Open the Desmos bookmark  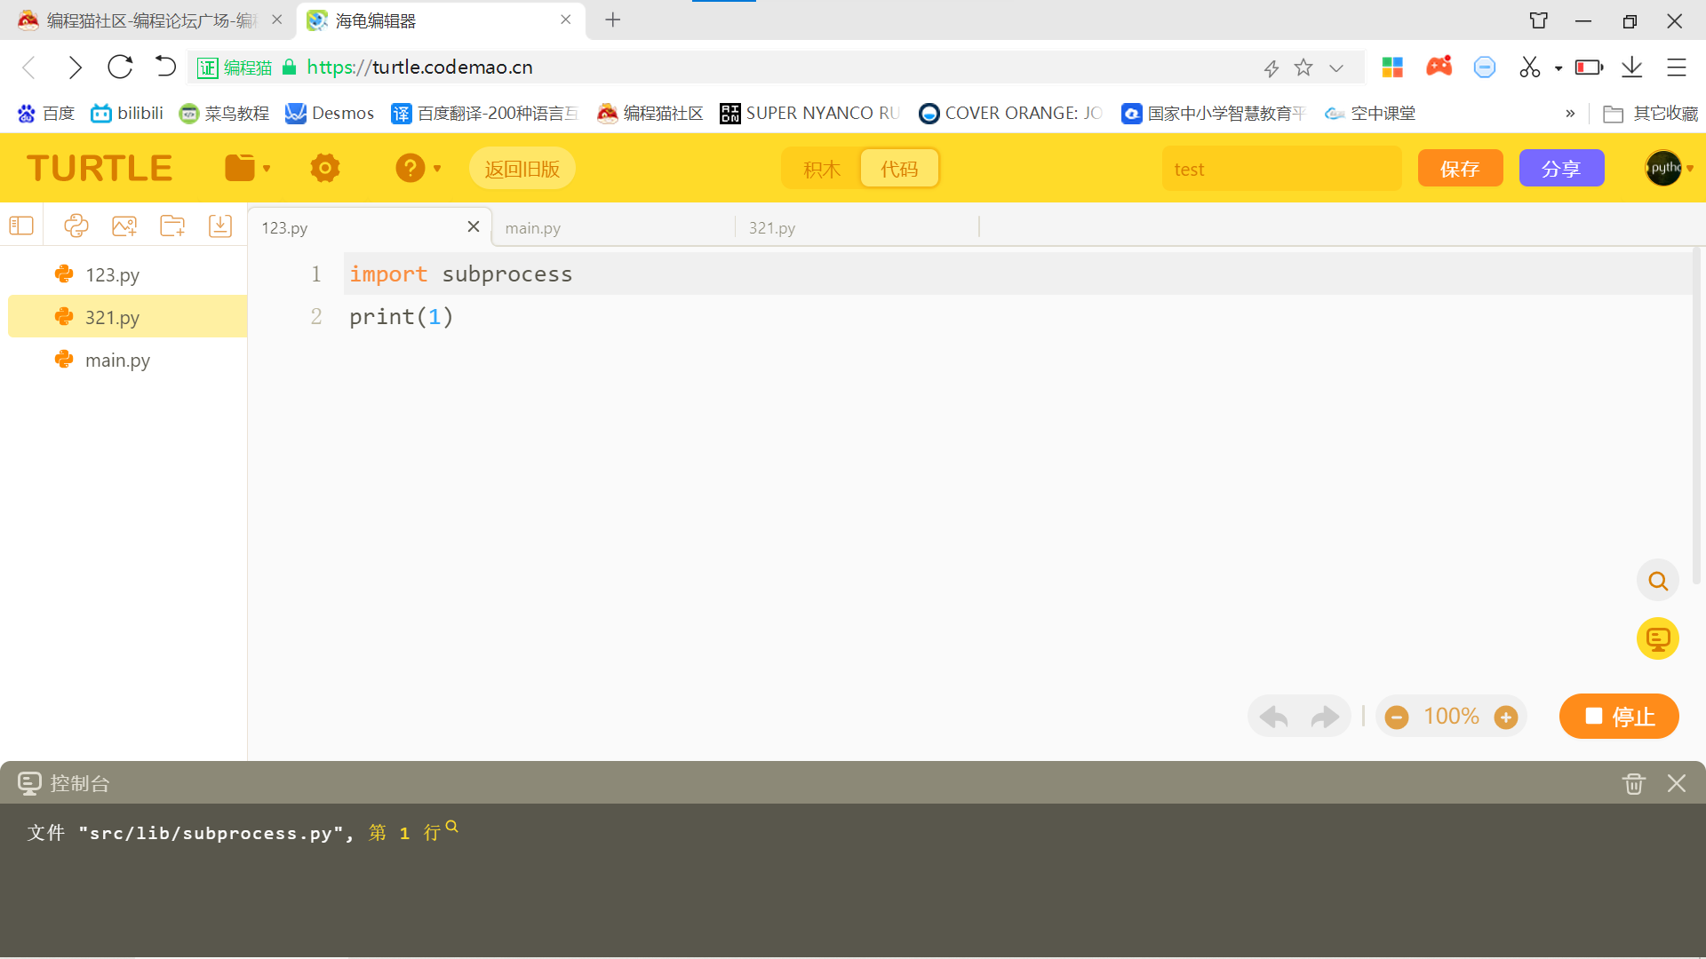[330, 114]
